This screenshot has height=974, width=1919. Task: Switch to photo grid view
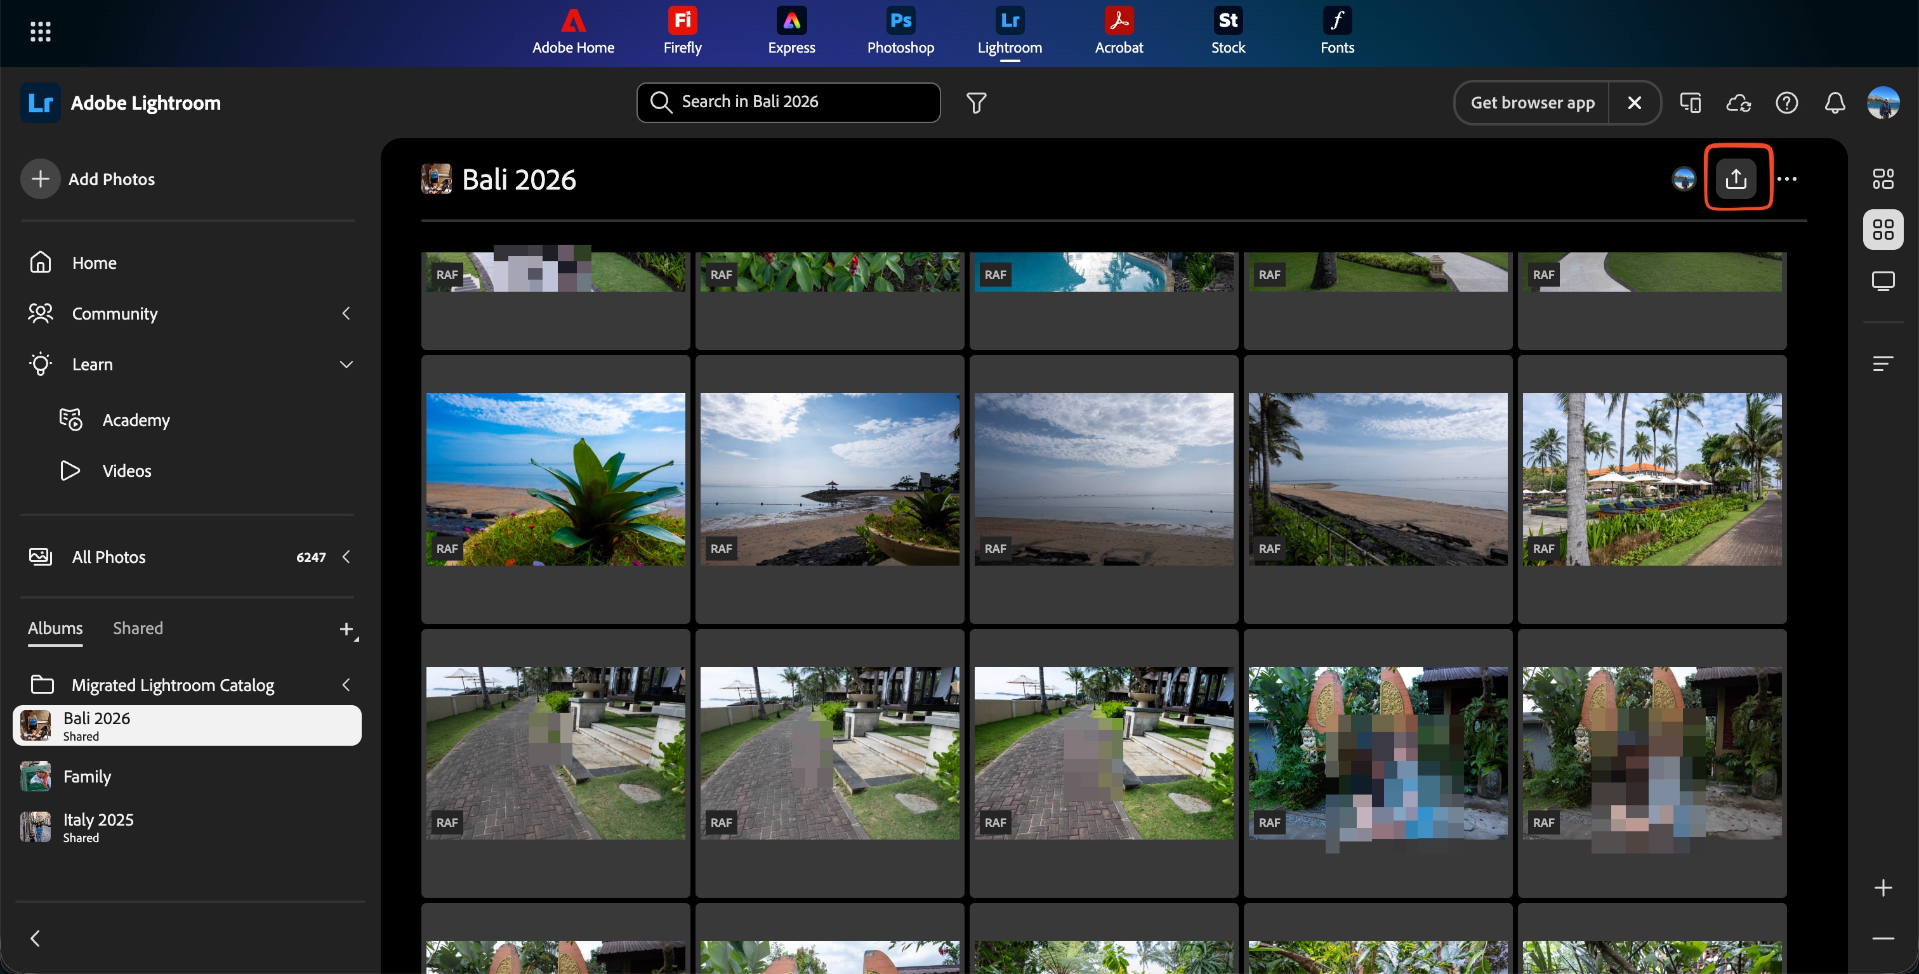[1882, 179]
